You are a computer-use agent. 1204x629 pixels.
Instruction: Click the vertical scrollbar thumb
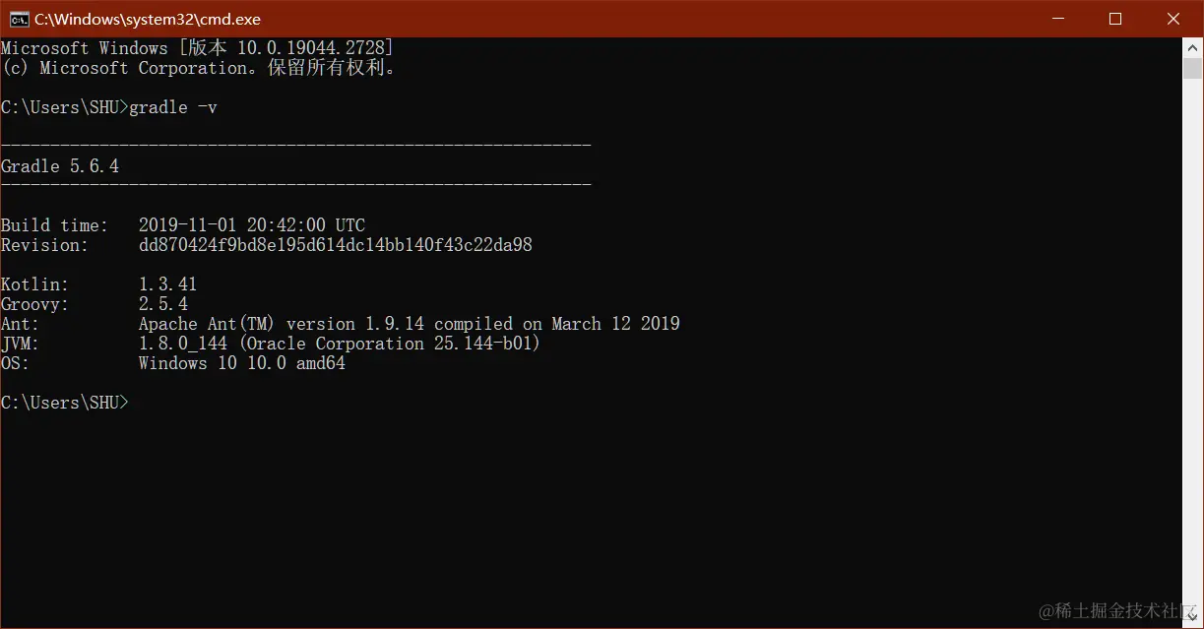(1192, 69)
